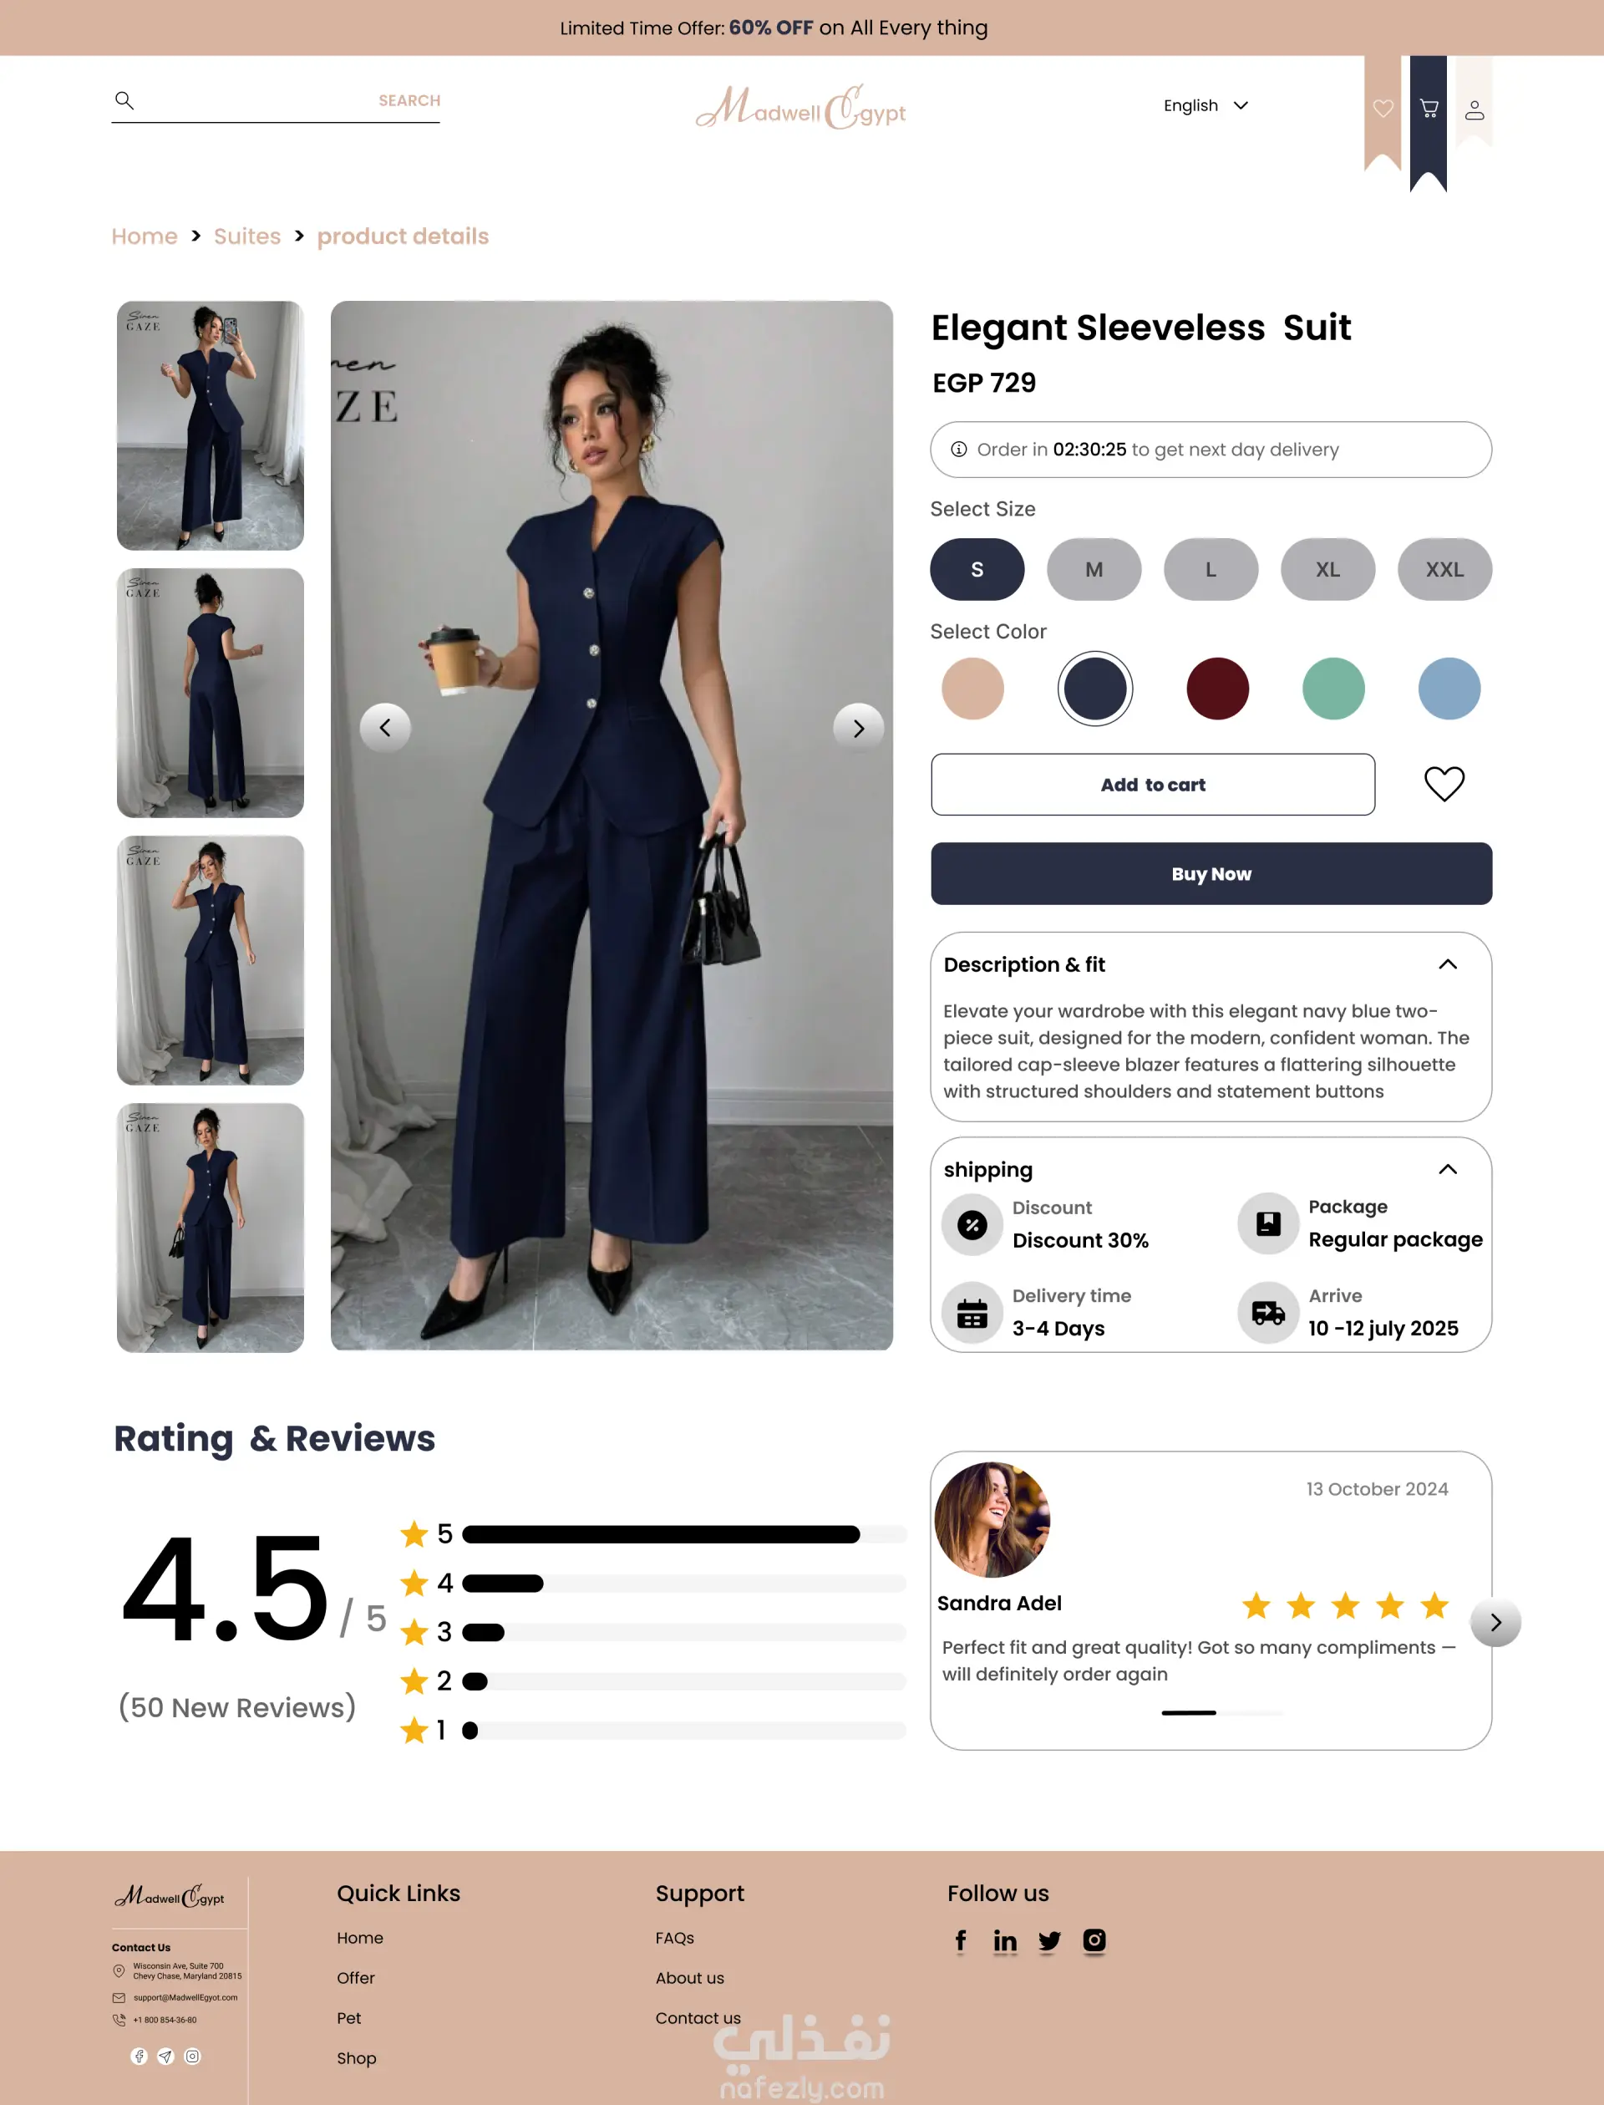
Task: Collapse the Description & fit section
Action: pyautogui.click(x=1448, y=964)
